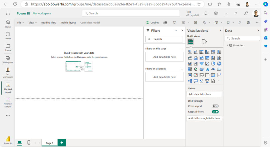
Task: Expand the financials table
Action: pyautogui.click(x=227, y=45)
